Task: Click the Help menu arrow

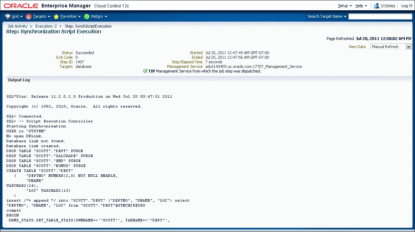Action: point(366,6)
